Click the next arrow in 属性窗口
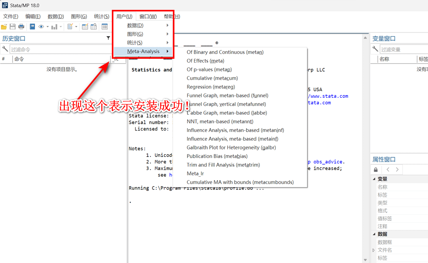 tap(397, 170)
